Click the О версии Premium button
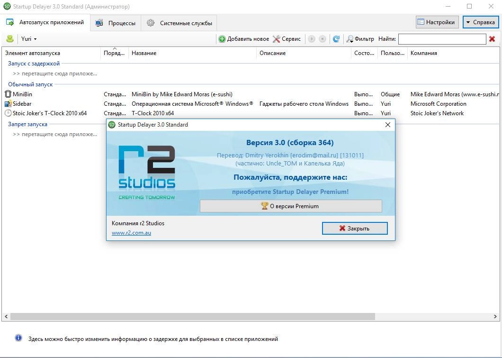 (291, 206)
